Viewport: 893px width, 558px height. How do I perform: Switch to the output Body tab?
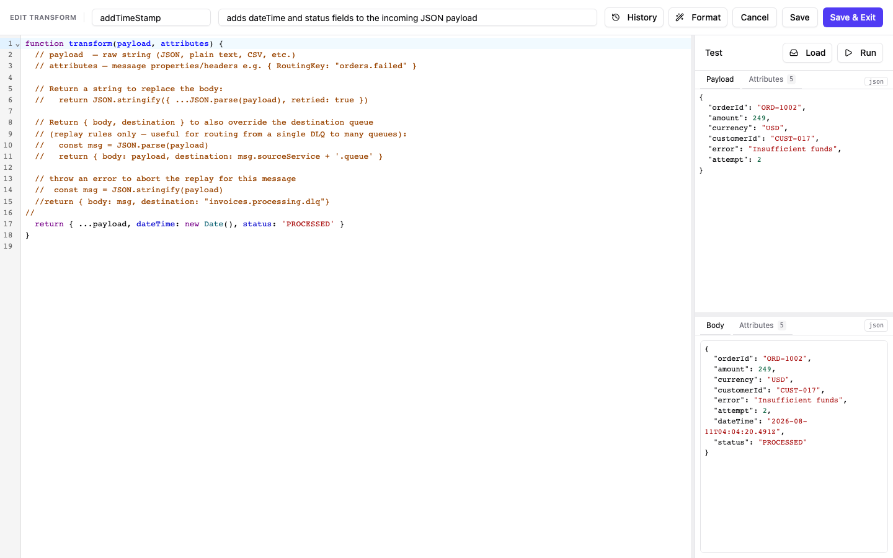(715, 325)
